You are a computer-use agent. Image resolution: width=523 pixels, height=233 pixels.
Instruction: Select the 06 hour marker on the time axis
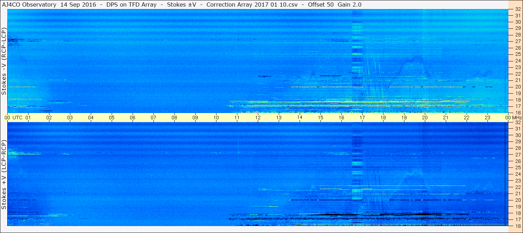coord(133,118)
